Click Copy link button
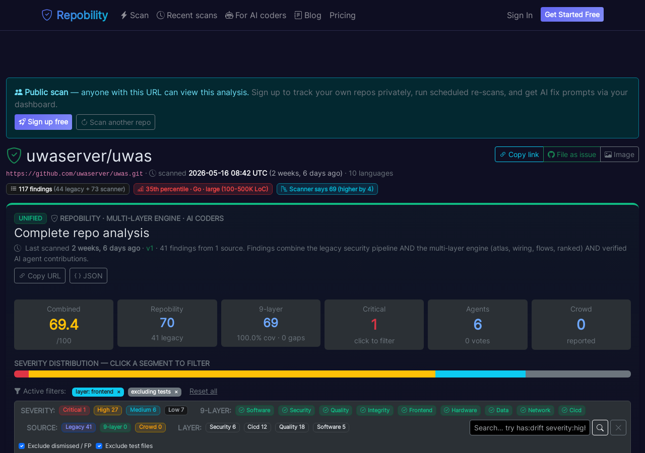The width and height of the screenshot is (645, 453). coord(519,155)
